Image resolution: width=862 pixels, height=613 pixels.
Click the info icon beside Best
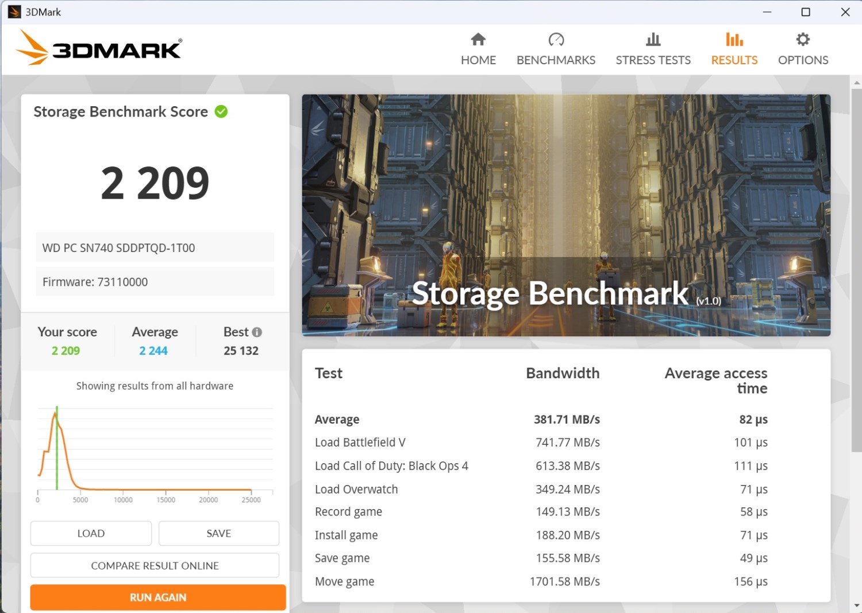(x=257, y=332)
